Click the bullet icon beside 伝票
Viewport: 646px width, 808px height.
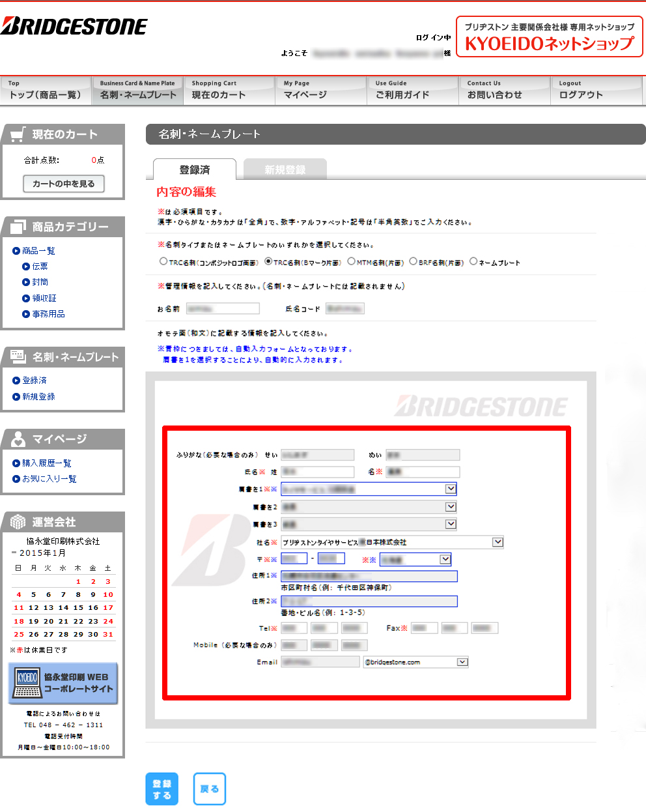26,267
